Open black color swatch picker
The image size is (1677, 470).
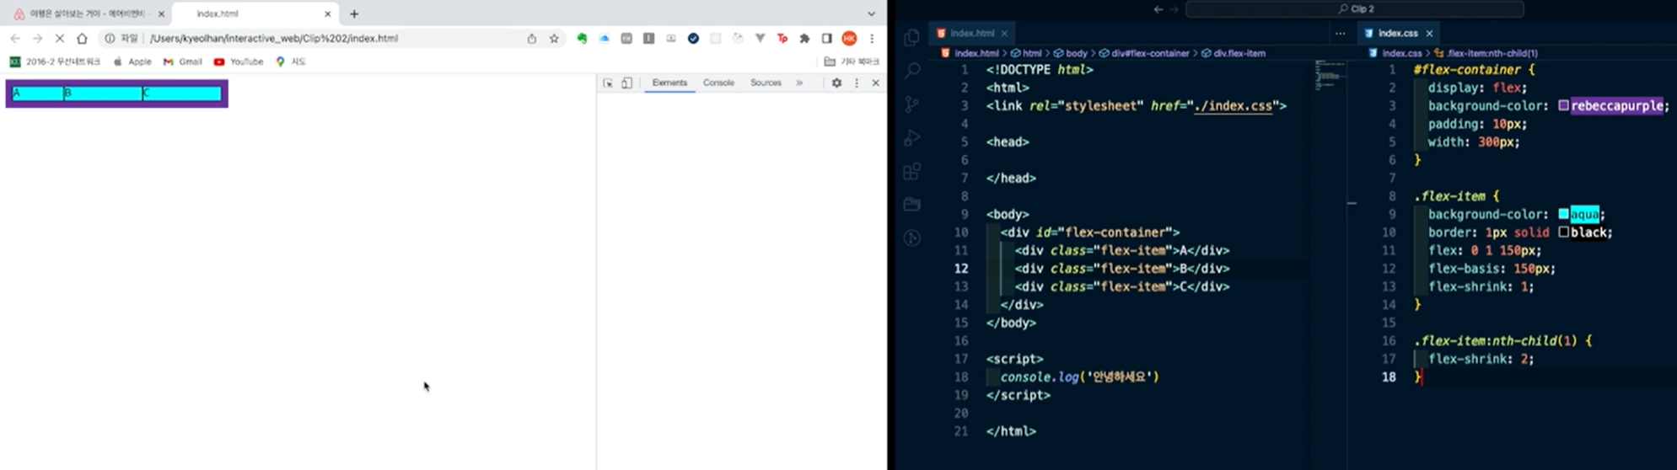point(1563,232)
